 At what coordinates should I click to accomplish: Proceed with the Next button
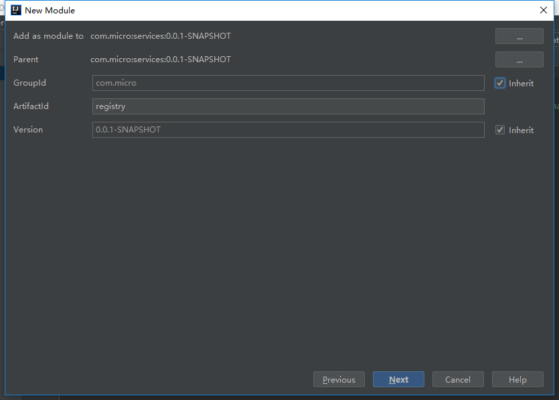tap(398, 379)
